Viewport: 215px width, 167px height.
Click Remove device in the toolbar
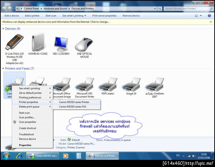tap(131, 16)
